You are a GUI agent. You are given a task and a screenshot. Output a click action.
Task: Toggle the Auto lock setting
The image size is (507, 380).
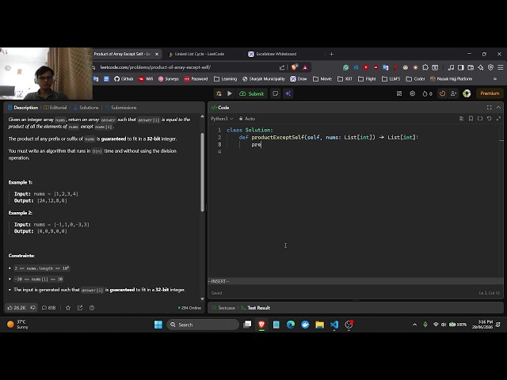coord(247,119)
